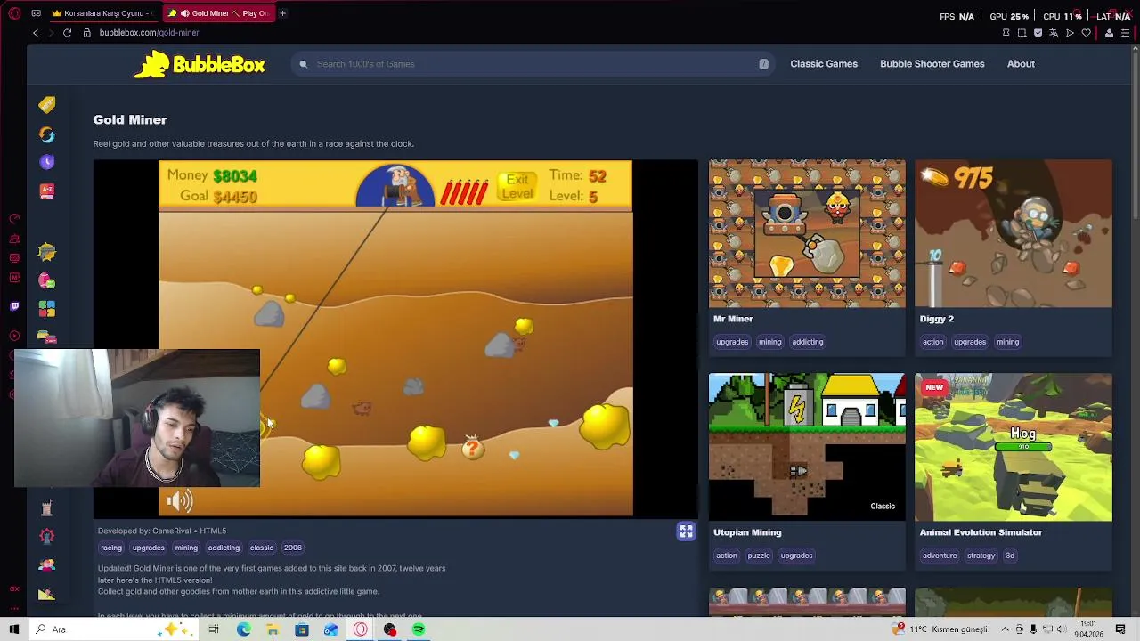
Task: Open Windows Start menu
Action: [14, 629]
